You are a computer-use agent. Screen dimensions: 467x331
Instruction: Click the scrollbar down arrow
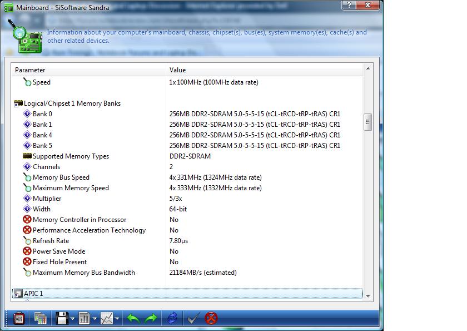(x=368, y=296)
